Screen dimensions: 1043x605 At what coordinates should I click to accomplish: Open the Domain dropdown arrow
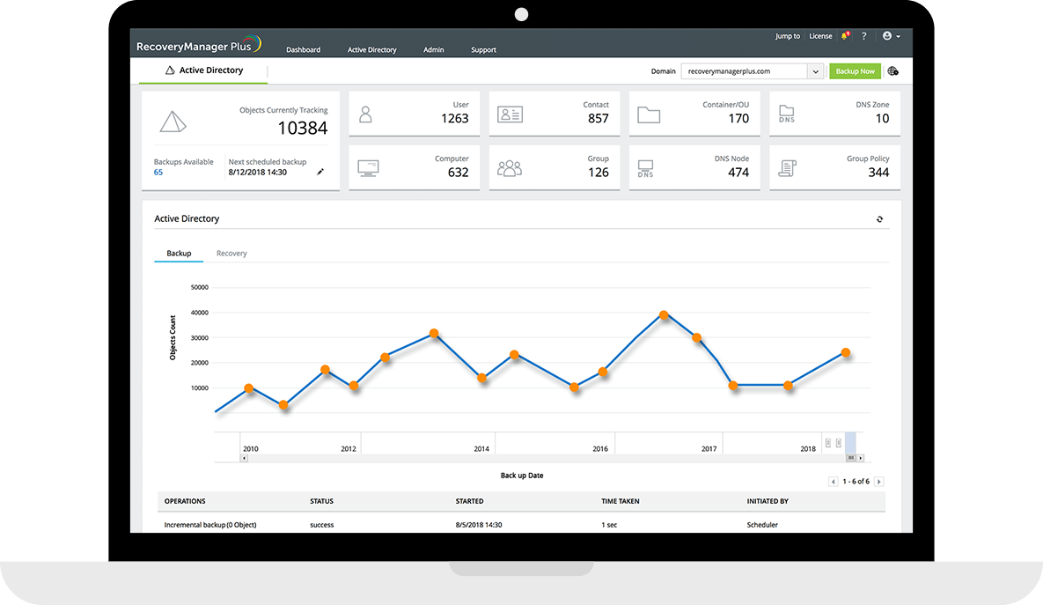(x=816, y=71)
